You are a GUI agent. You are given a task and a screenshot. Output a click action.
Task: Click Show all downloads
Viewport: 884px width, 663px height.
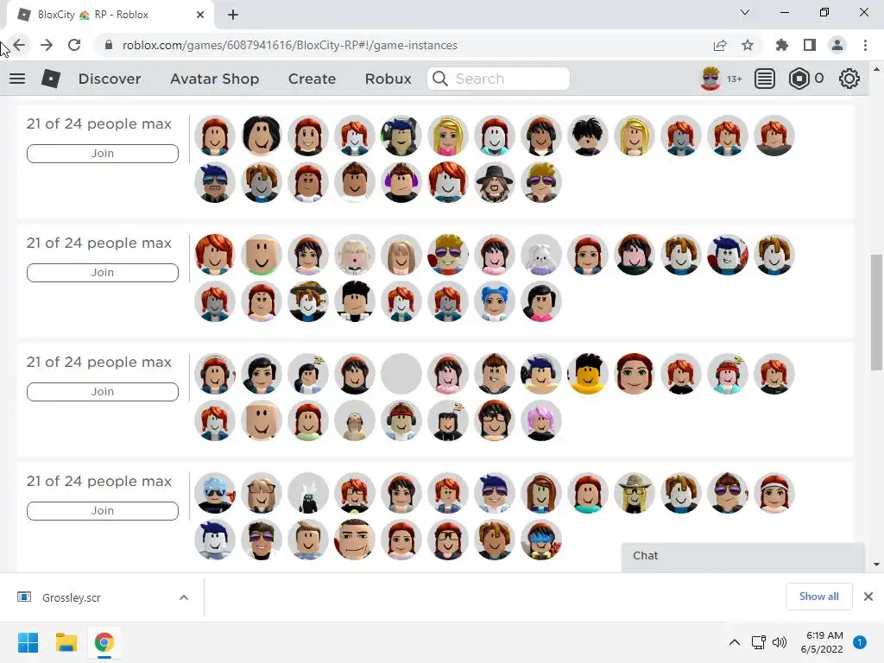tap(818, 597)
